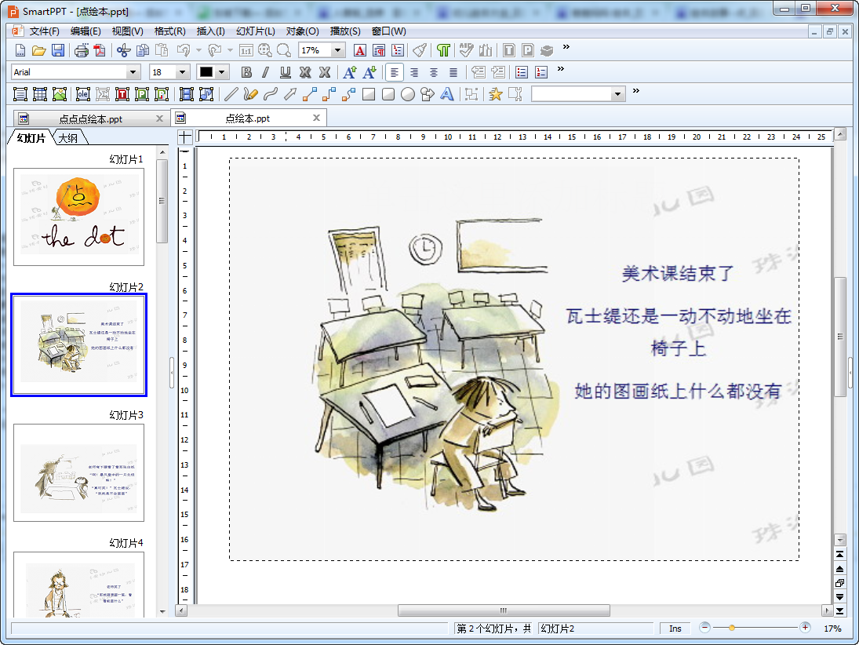Image resolution: width=859 pixels, height=645 pixels.
Task: Select slide 1 thumbnail 'the dot'
Action: tap(79, 217)
